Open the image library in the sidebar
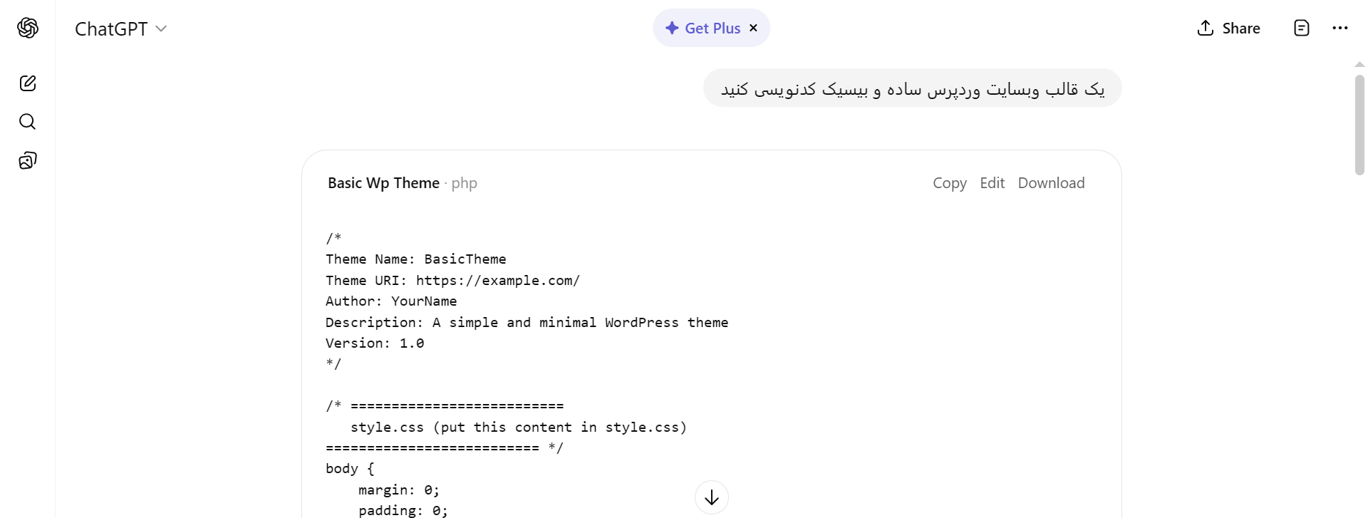 (x=28, y=160)
